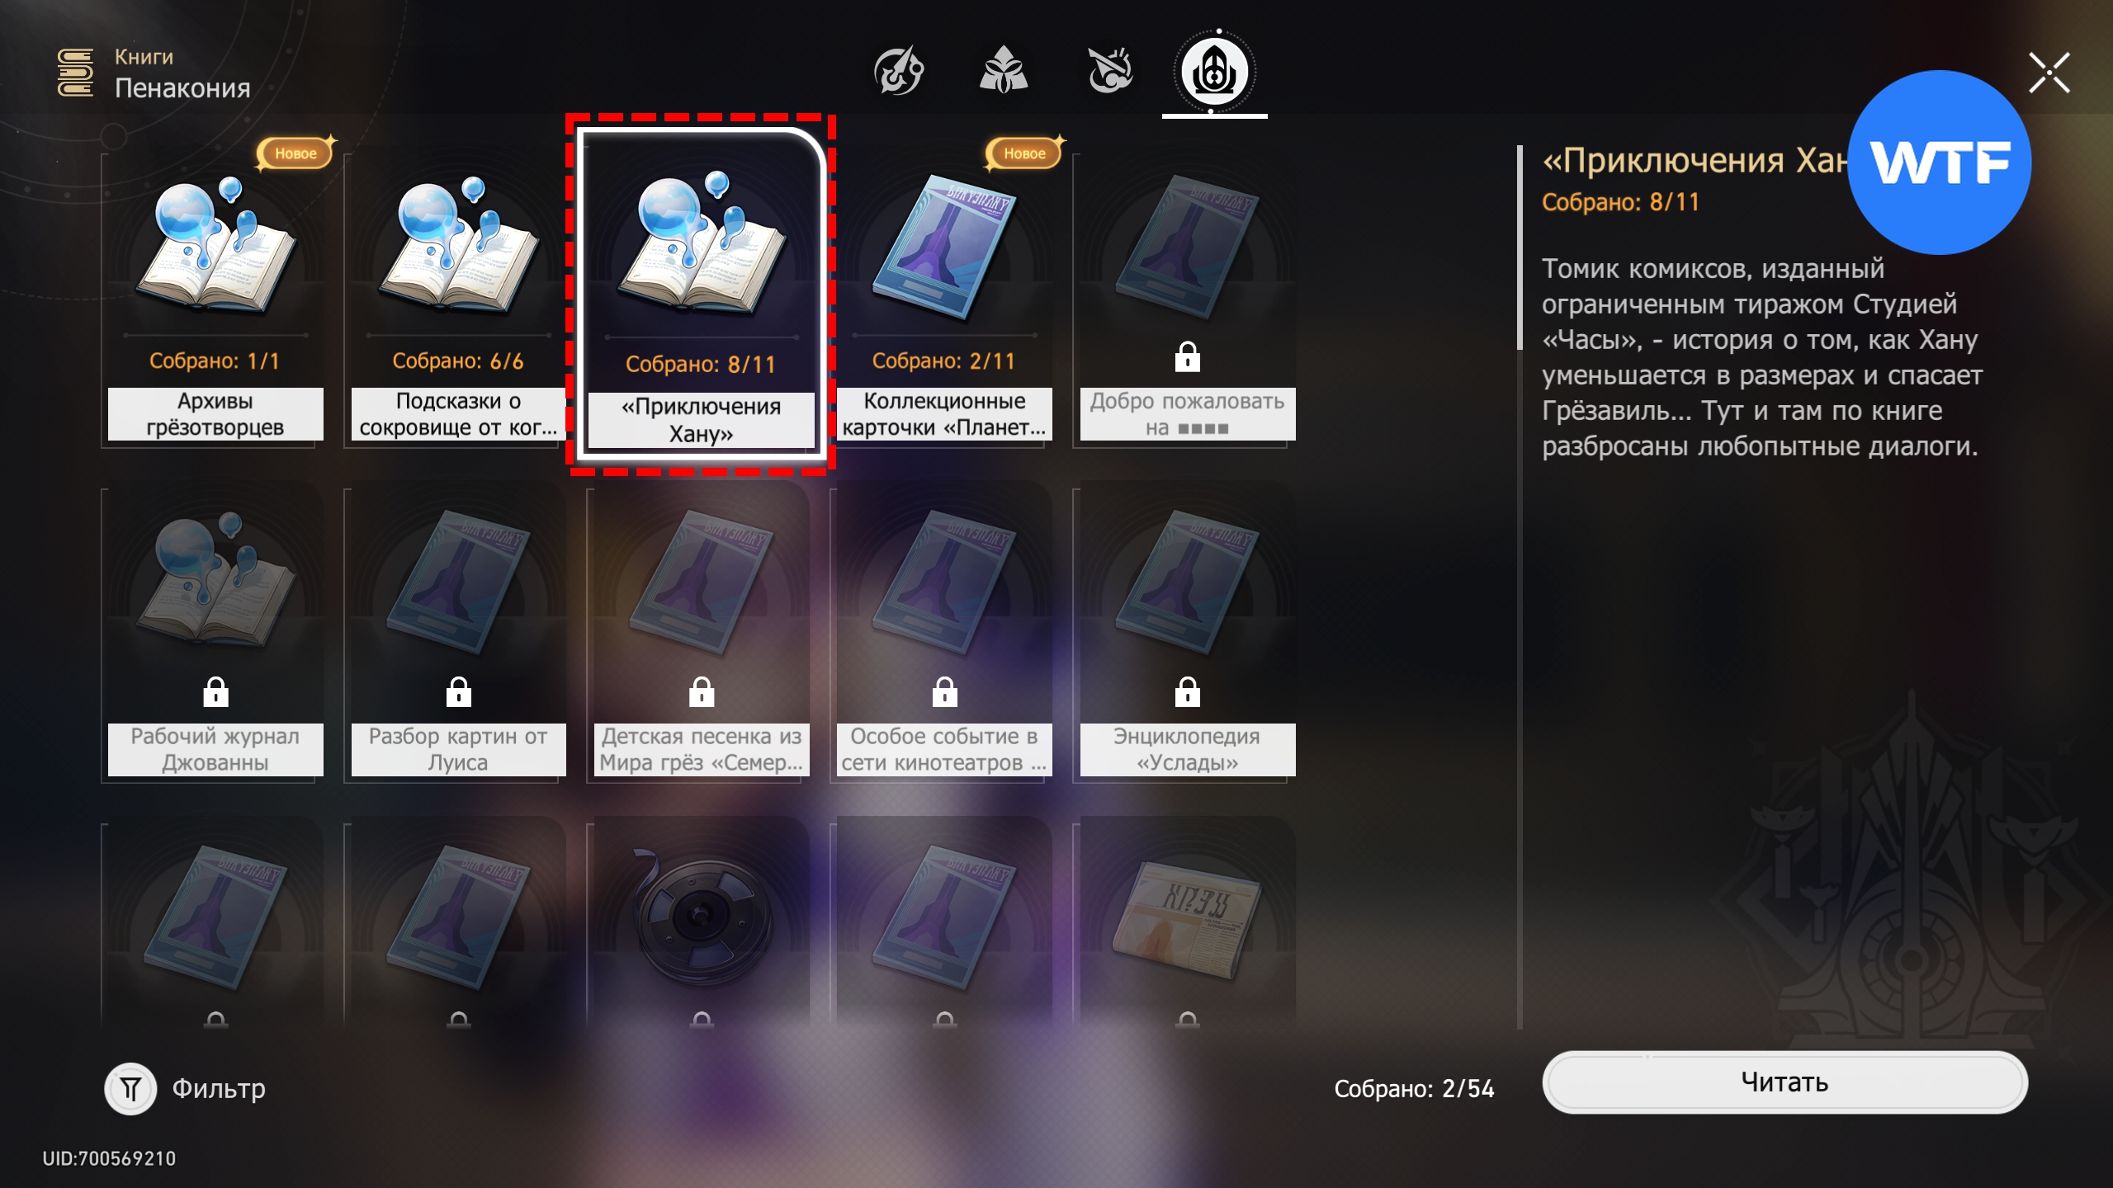This screenshot has height=1188, width=2113.
Task: Click the blue WTF watermark badge
Action: point(1939,163)
